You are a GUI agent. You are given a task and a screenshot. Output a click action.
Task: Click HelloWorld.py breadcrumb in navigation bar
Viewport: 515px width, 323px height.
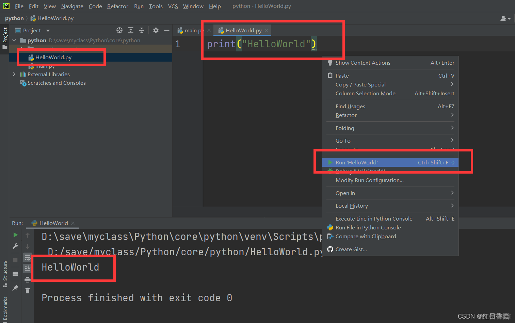click(52, 18)
